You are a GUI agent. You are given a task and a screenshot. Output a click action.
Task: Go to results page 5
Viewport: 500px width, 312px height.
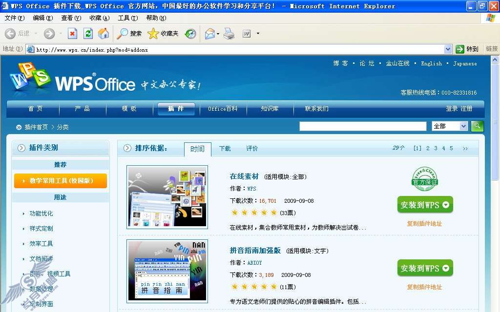click(x=451, y=148)
